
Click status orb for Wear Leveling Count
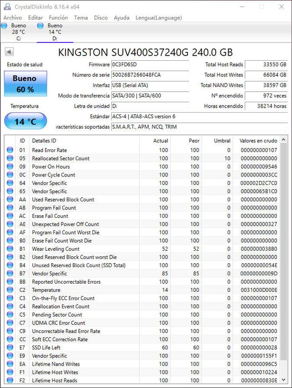(x=10, y=249)
